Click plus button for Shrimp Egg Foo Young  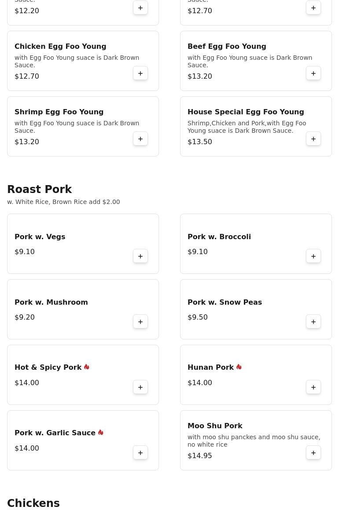tap(140, 139)
